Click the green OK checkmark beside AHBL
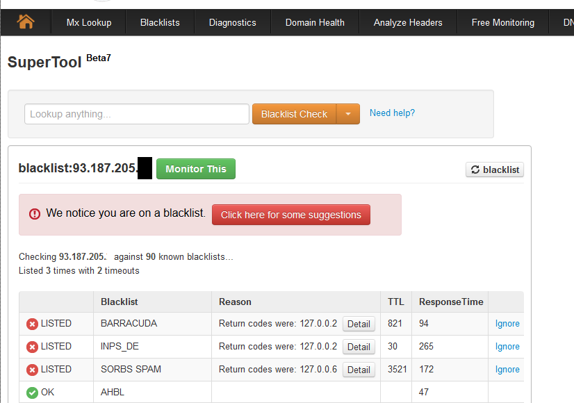This screenshot has width=574, height=403. pyautogui.click(x=32, y=392)
